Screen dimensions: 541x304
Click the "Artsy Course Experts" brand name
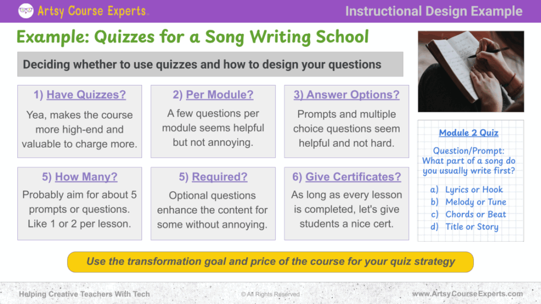93,11
